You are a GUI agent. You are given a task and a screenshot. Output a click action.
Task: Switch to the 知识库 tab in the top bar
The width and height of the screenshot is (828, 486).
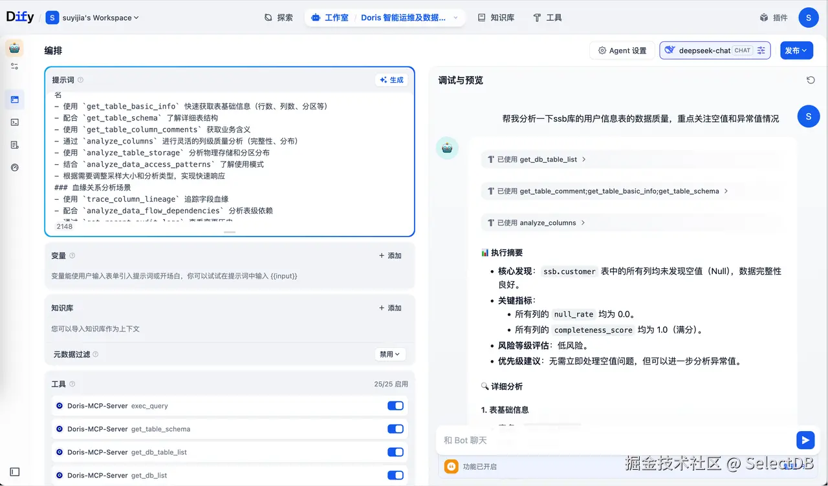point(496,17)
